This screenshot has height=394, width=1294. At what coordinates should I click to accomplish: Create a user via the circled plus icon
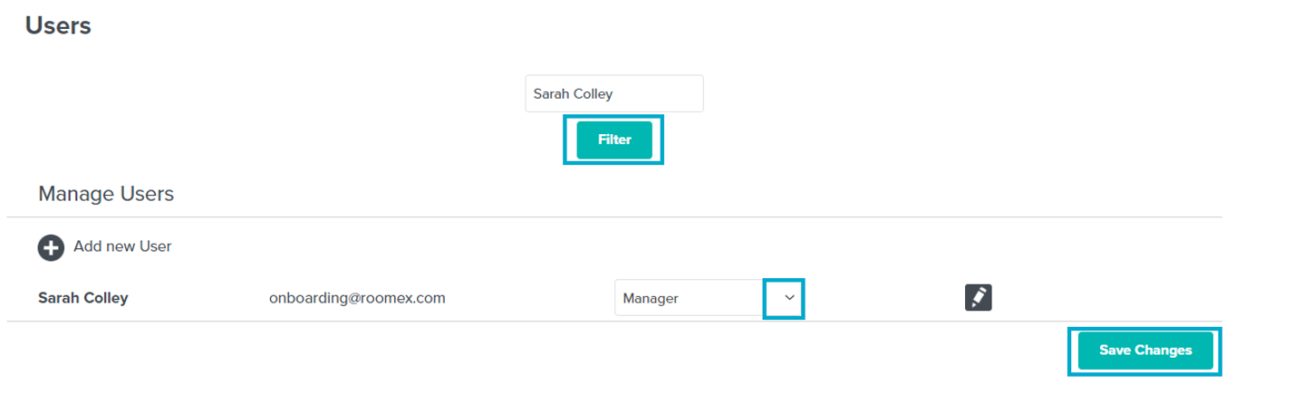51,247
